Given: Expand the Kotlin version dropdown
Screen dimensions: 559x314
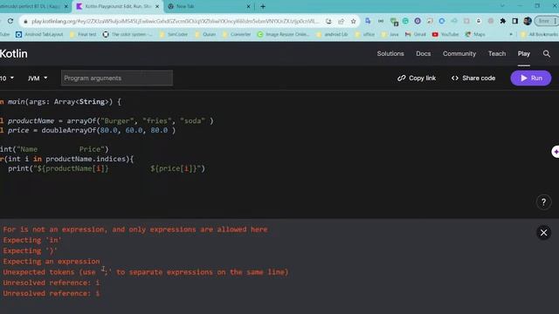Looking at the screenshot, I should coord(7,78).
